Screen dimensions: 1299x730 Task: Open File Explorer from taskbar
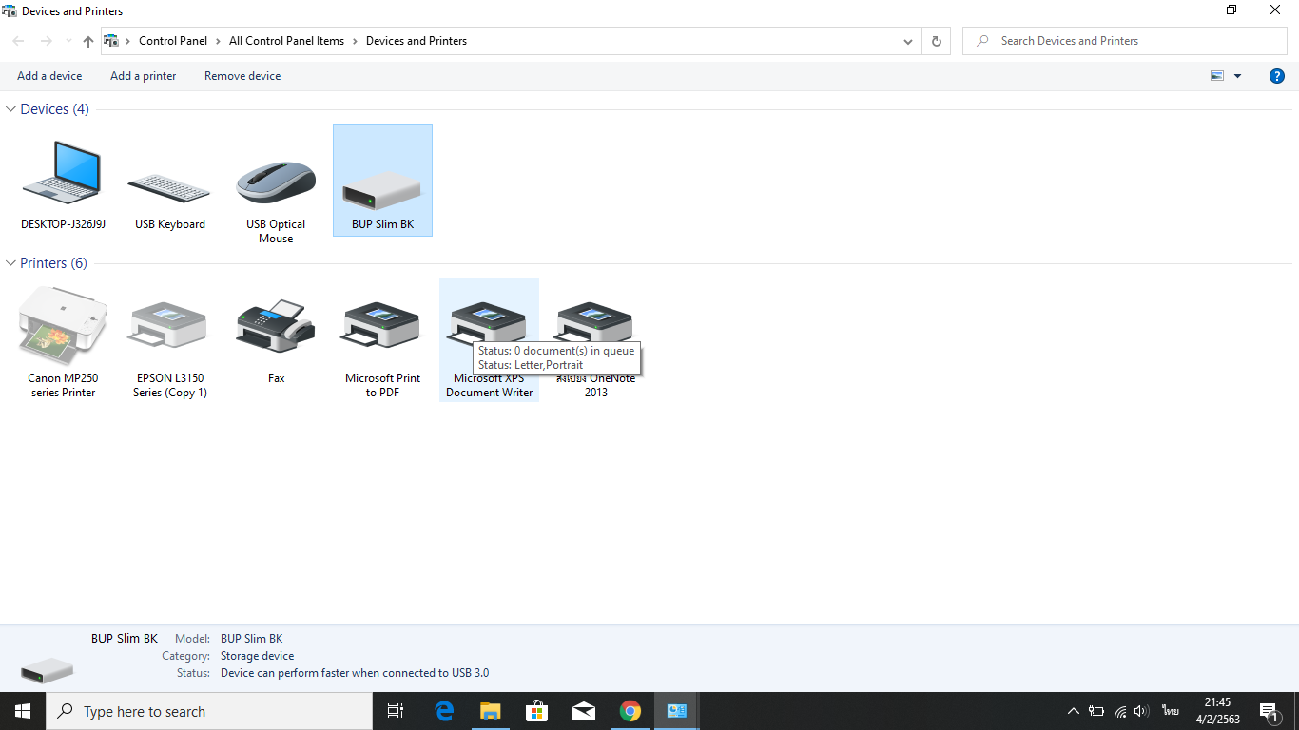[491, 711]
